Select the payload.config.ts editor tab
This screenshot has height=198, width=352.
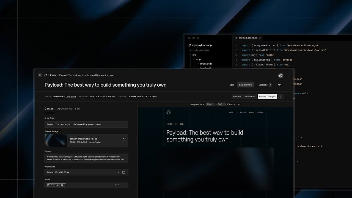click(x=248, y=38)
